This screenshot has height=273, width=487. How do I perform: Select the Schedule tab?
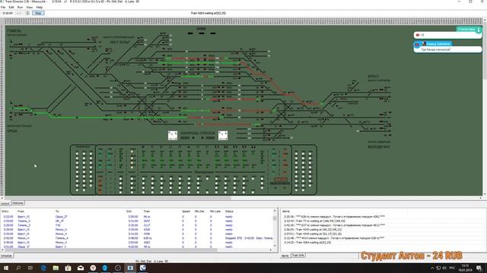coord(6,256)
